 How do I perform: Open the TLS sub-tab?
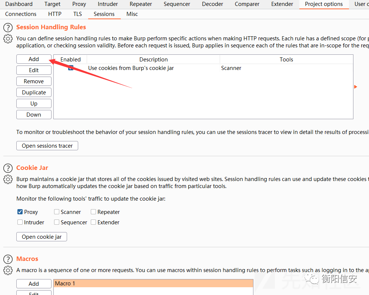click(77, 14)
